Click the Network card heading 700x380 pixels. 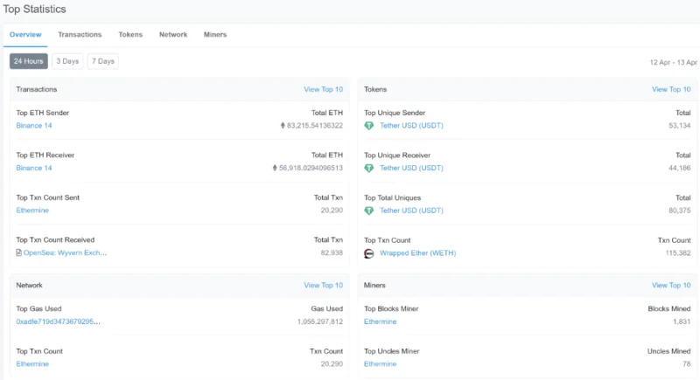(30, 285)
